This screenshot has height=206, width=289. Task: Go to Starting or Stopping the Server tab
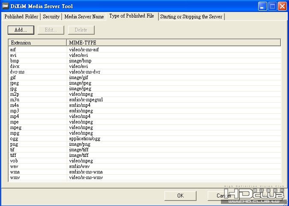191,17
